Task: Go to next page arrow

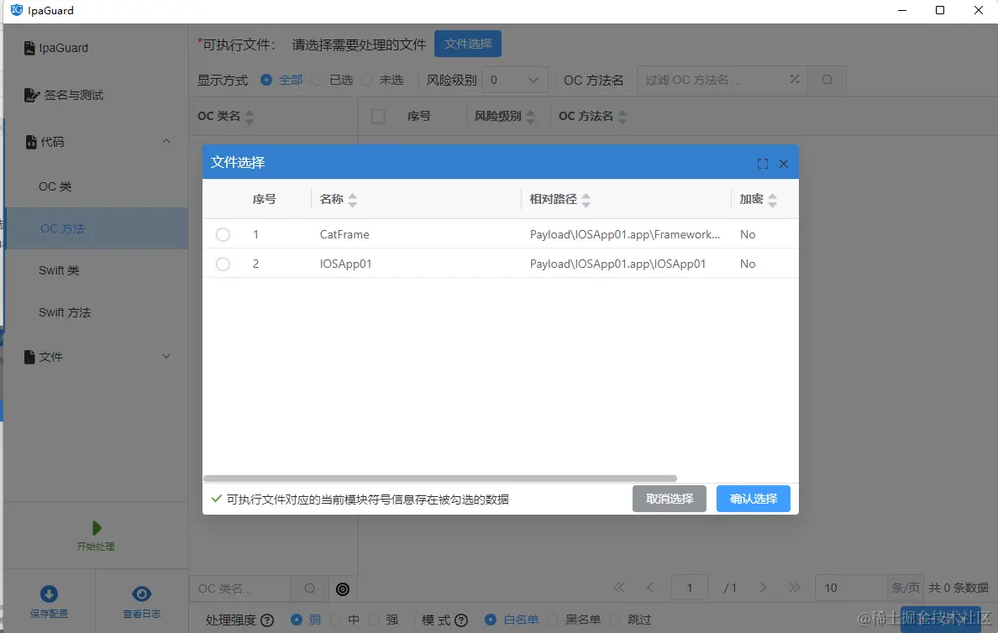Action: click(x=763, y=587)
